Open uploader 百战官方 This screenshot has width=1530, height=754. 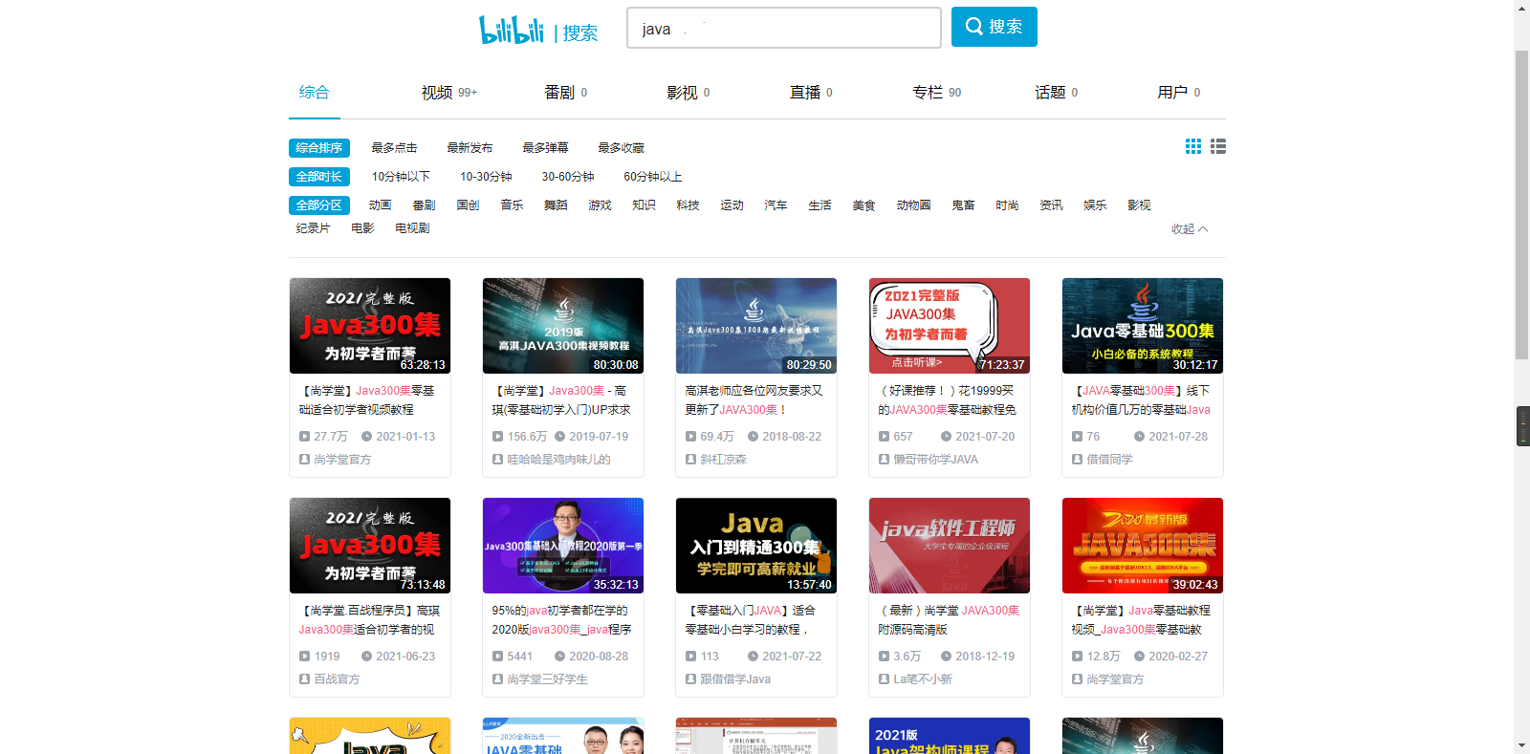pos(337,679)
